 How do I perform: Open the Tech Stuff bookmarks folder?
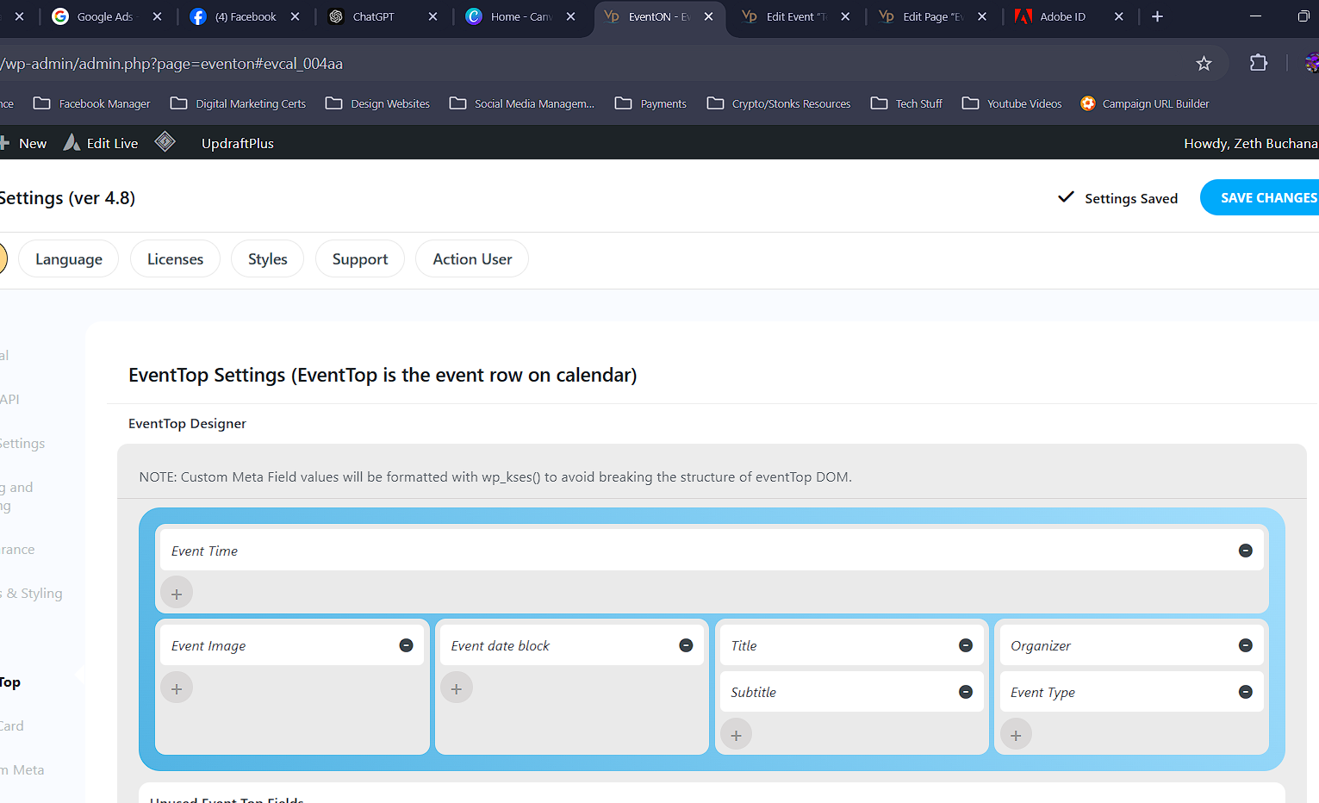click(907, 103)
